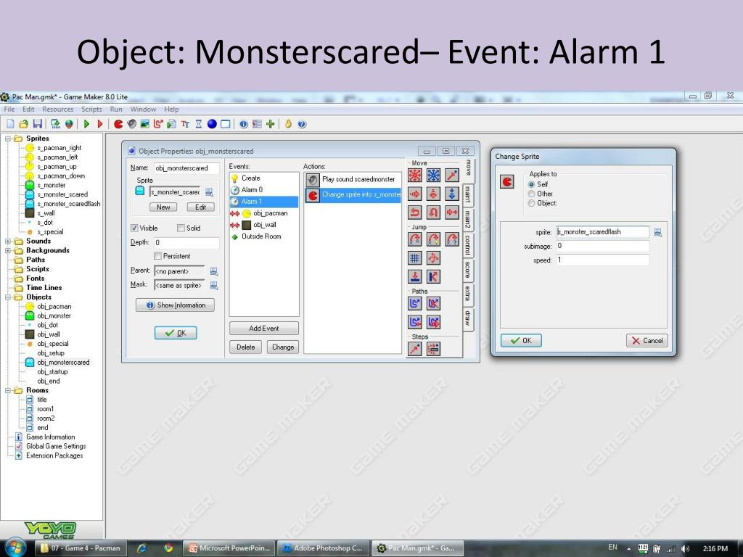Select the Speed Horizontal action icon
Image resolution: width=743 pixels, height=557 pixels.
coord(415,194)
